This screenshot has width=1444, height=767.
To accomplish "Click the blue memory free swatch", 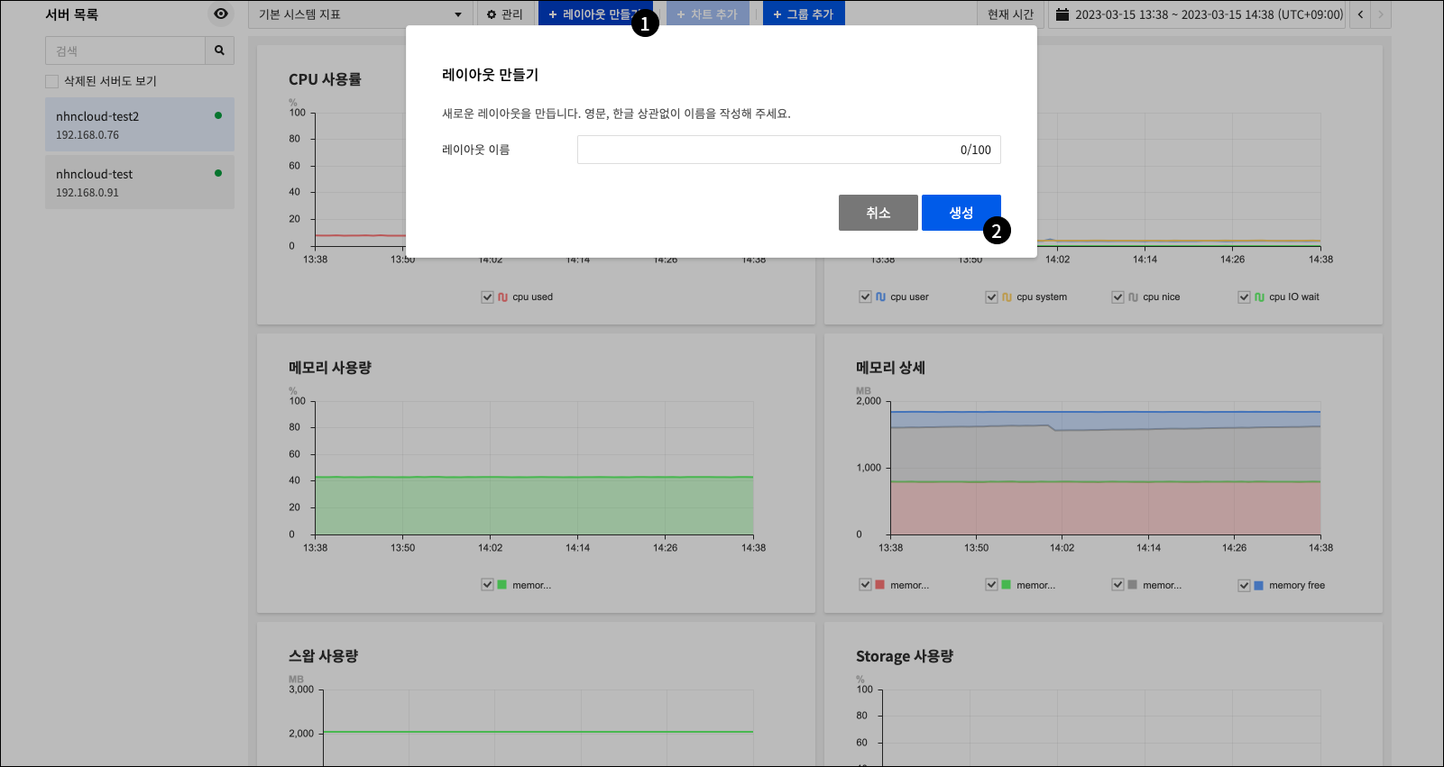I will pos(1259,585).
